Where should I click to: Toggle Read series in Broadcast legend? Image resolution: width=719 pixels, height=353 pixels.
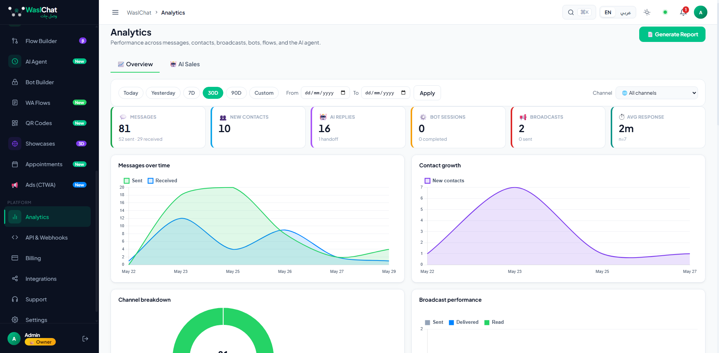494,322
